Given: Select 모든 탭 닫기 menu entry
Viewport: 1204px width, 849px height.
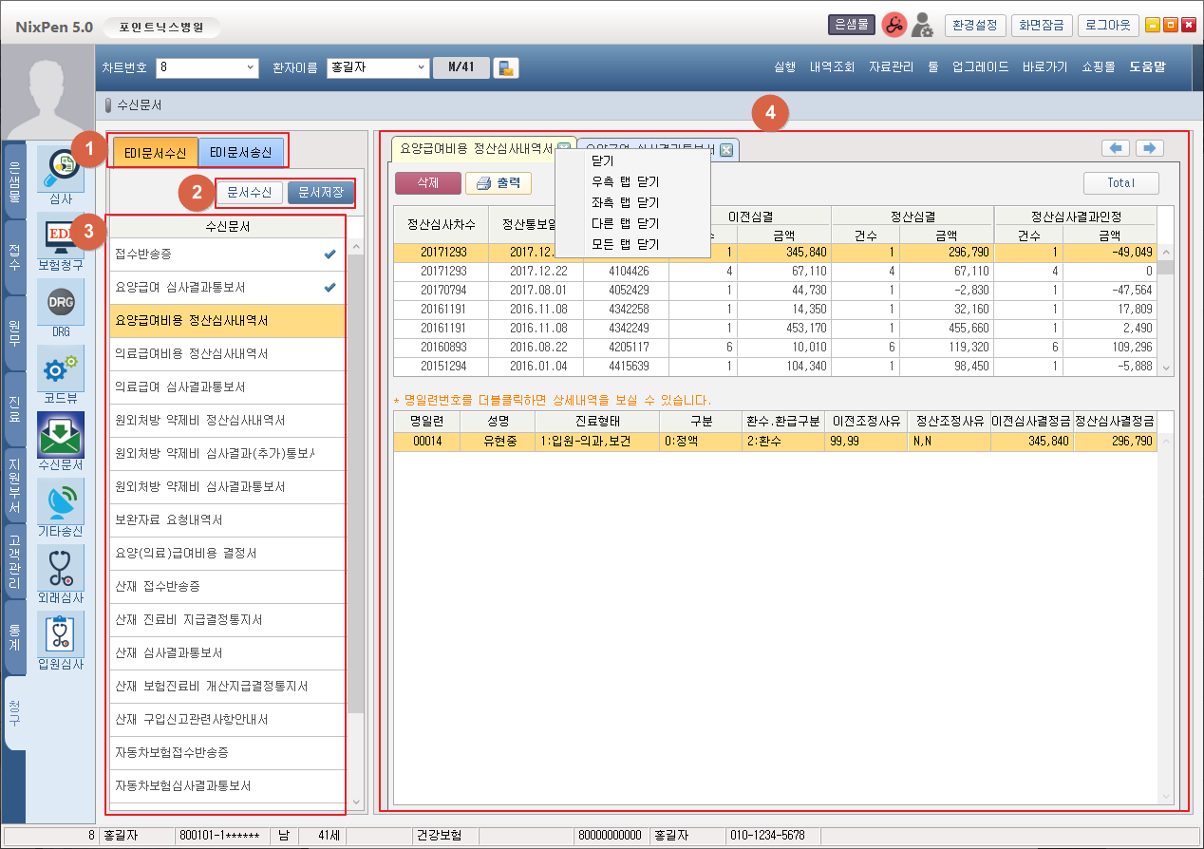Looking at the screenshot, I should coord(625,244).
